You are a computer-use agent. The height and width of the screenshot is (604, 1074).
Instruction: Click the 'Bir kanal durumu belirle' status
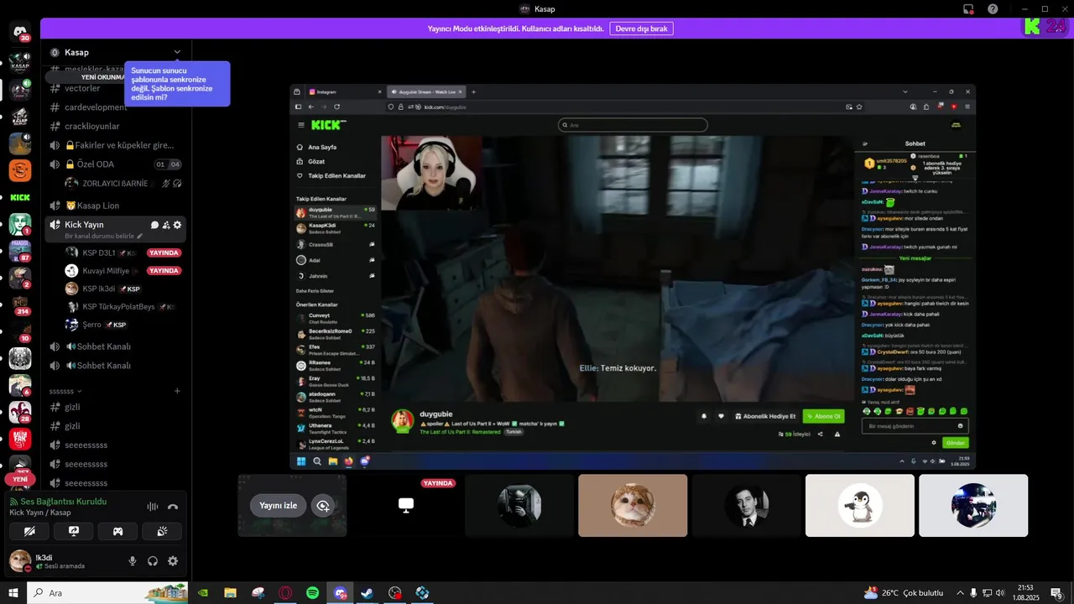[x=101, y=237]
